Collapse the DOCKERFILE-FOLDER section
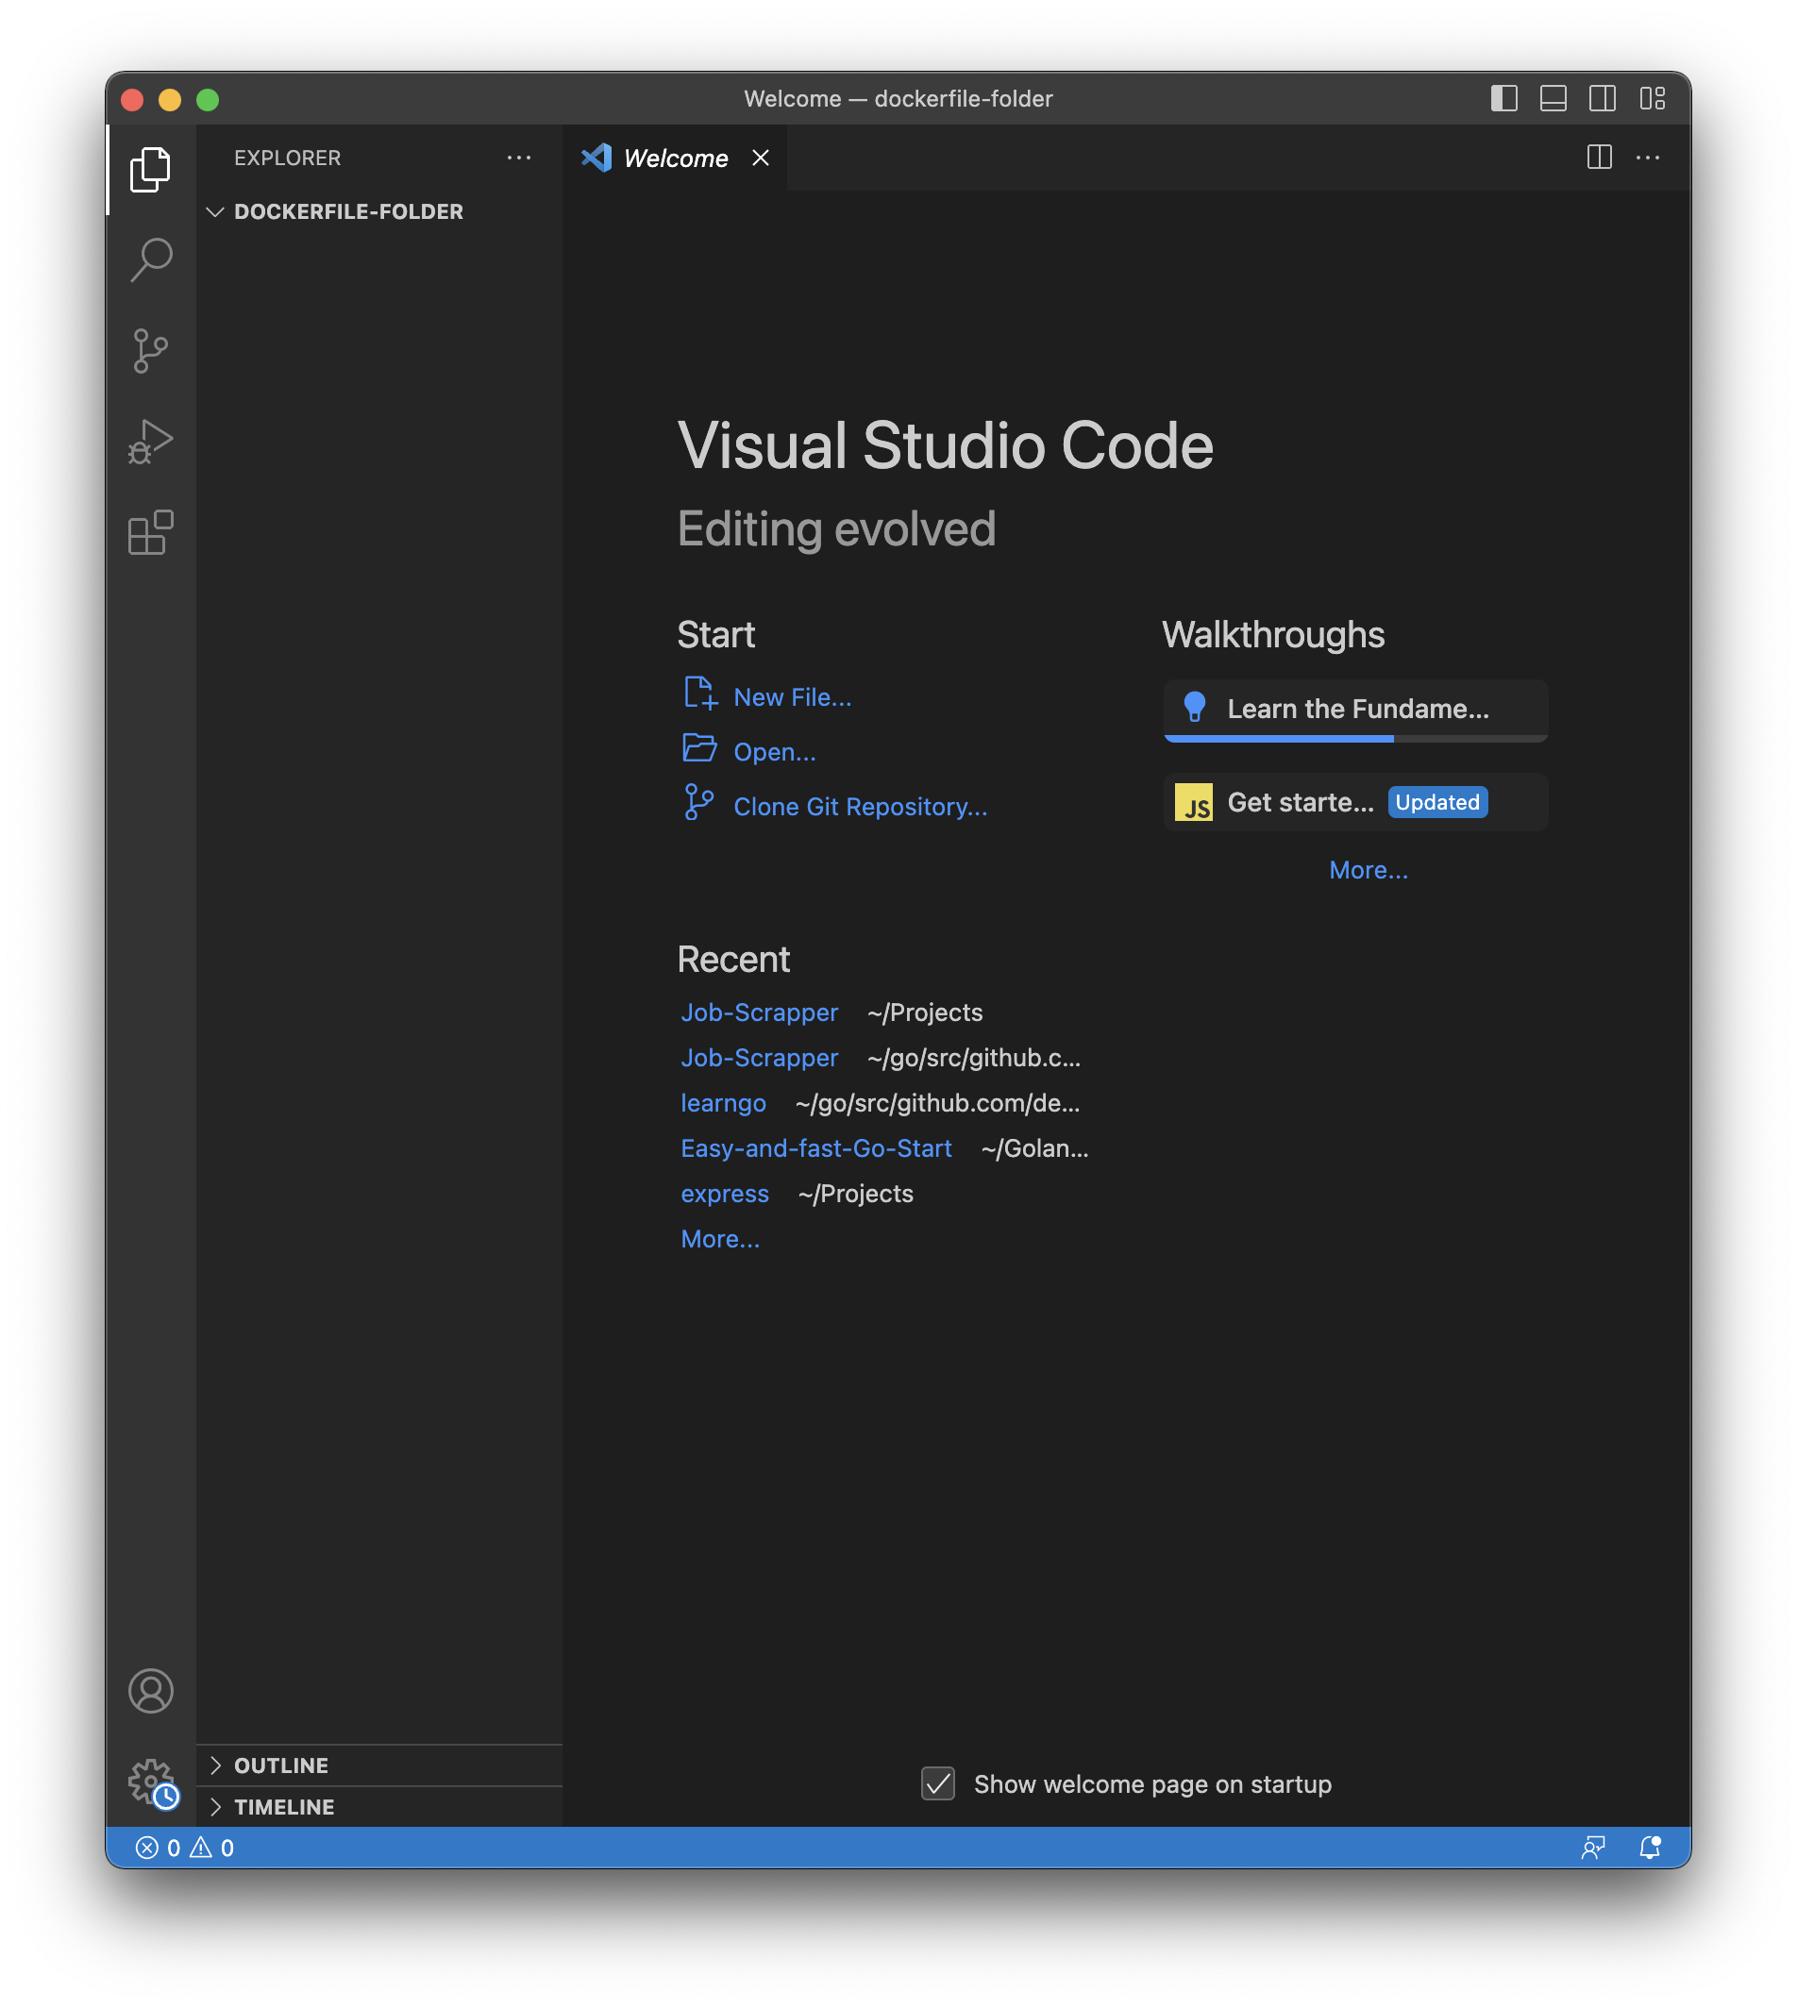Screen dimensions: 1797x2008 tap(380, 211)
